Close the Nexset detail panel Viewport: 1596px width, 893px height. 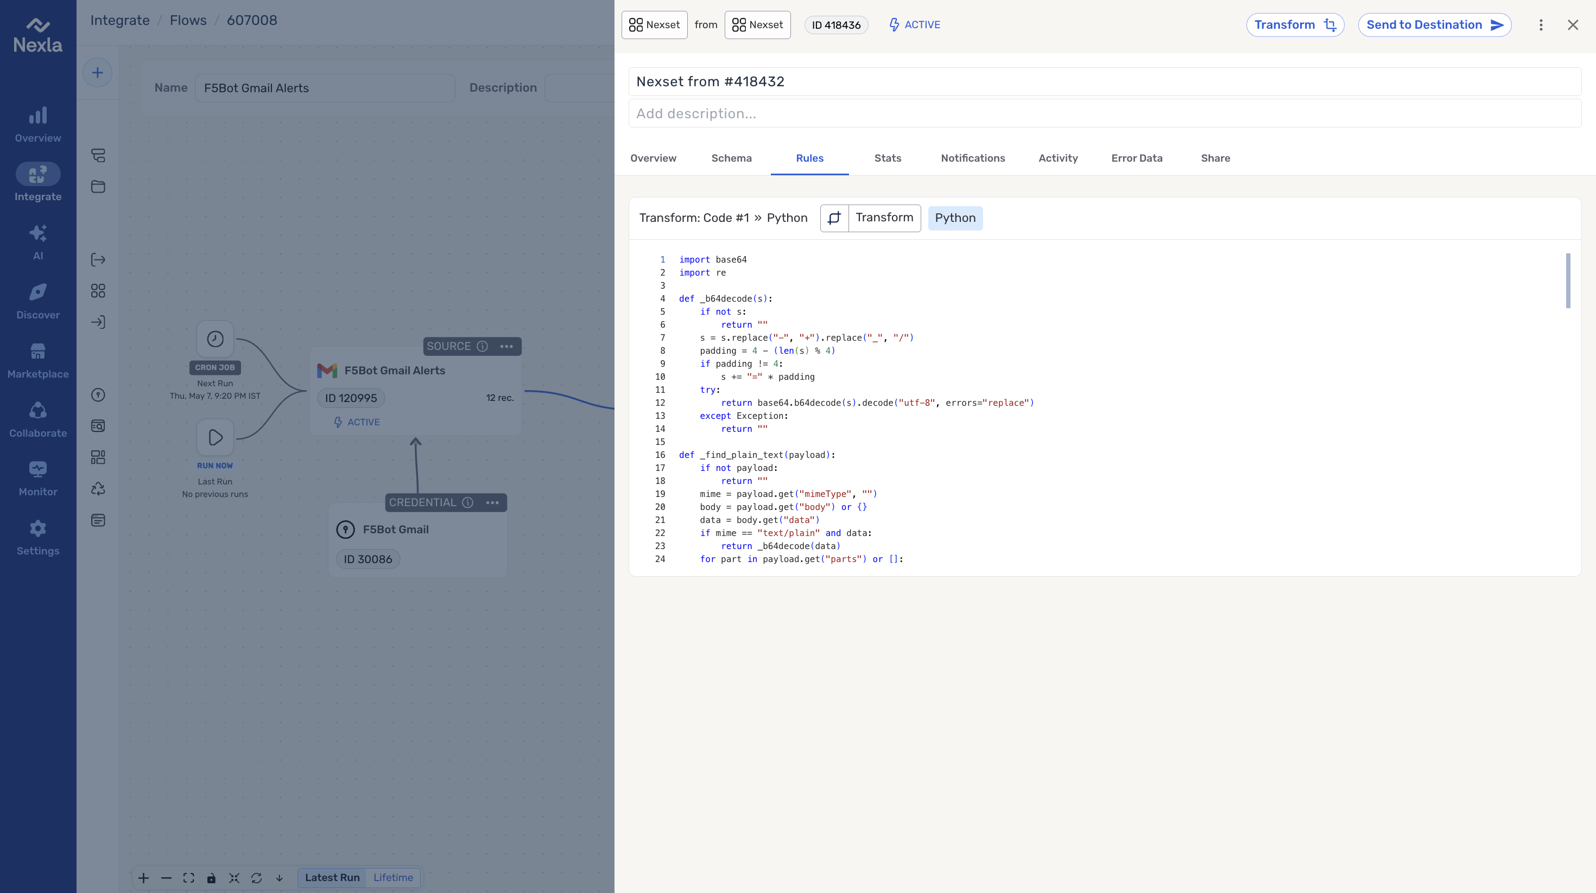point(1573,25)
